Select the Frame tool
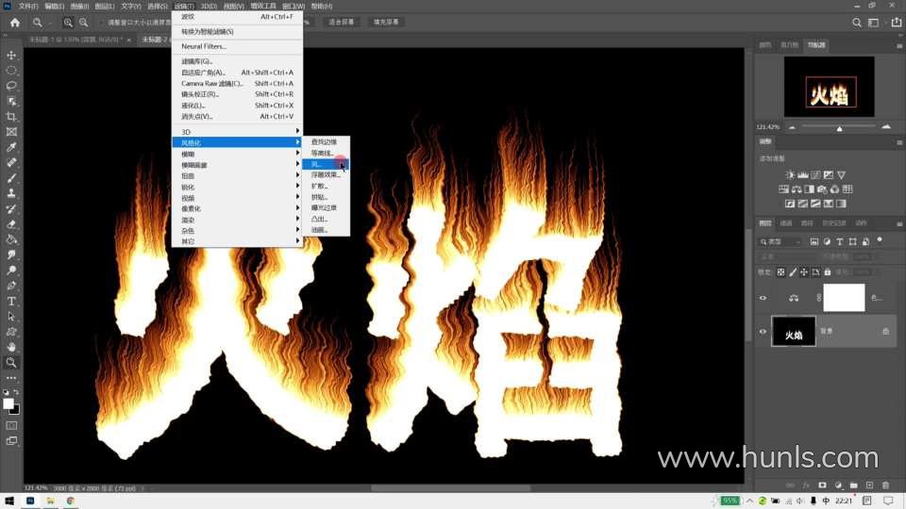The width and height of the screenshot is (906, 509). point(11,132)
